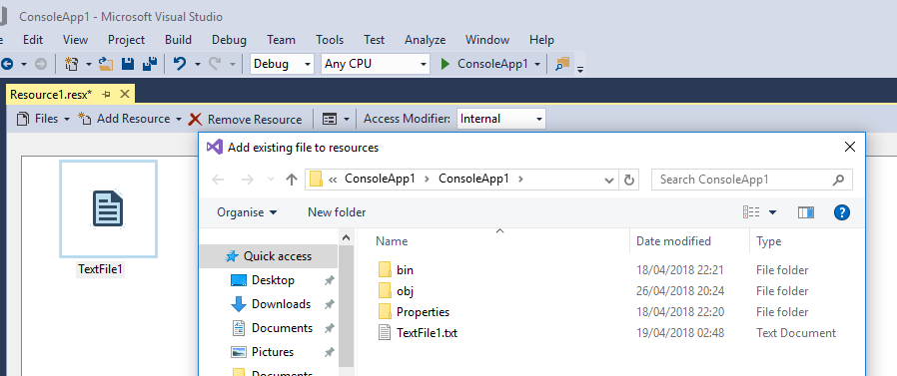
Task: Click Back arrow in file dialog
Action: coord(218,180)
